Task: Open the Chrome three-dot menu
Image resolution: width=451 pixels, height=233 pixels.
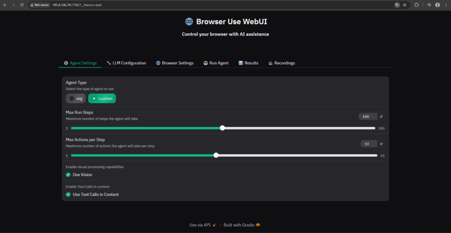Action: 445,5
